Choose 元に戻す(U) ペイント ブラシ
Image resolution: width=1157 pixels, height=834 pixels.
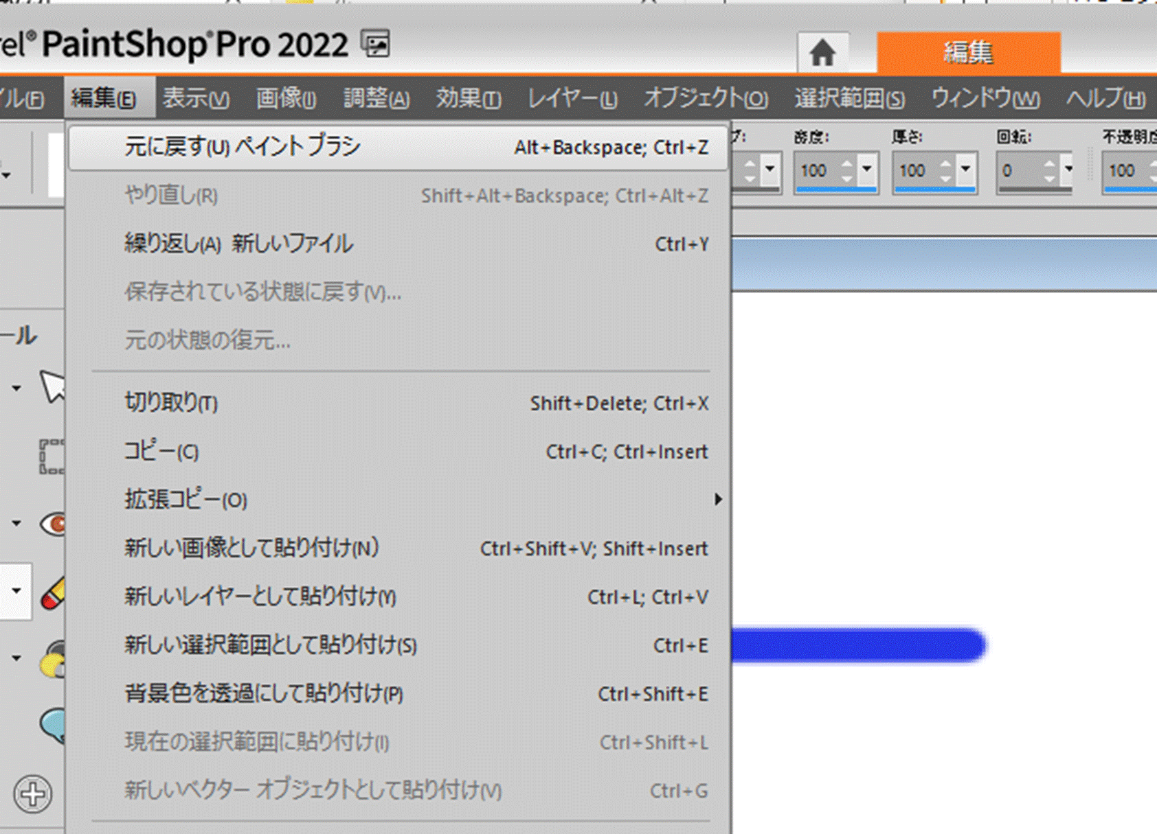point(398,147)
